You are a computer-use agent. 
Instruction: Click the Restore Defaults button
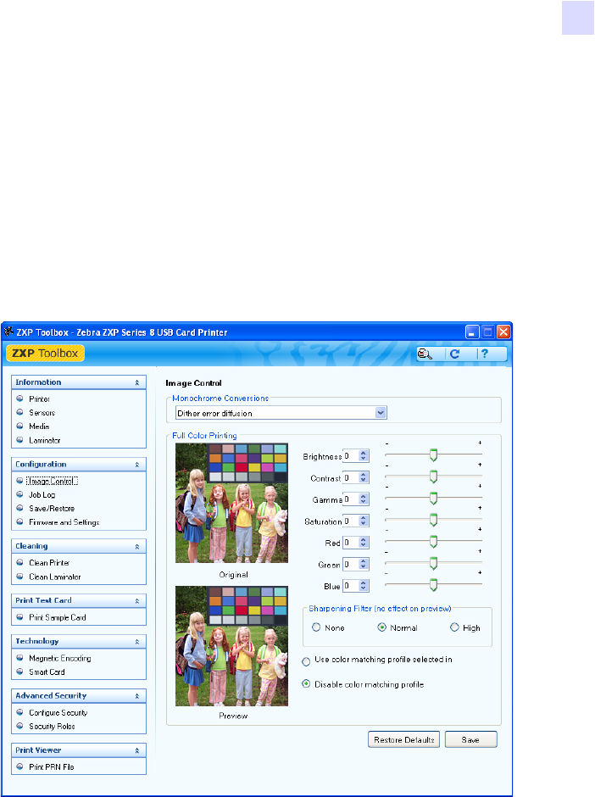(404, 739)
